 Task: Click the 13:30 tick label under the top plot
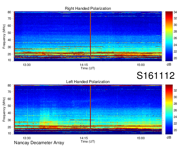pyautogui.click(x=27, y=65)
